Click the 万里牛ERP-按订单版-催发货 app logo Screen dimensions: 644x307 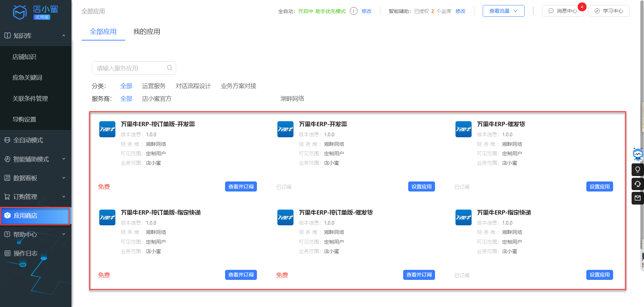(285, 218)
